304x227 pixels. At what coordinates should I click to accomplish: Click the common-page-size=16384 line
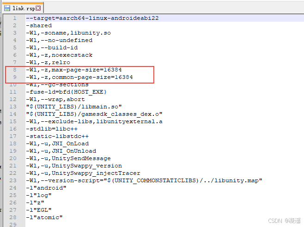coord(79,77)
